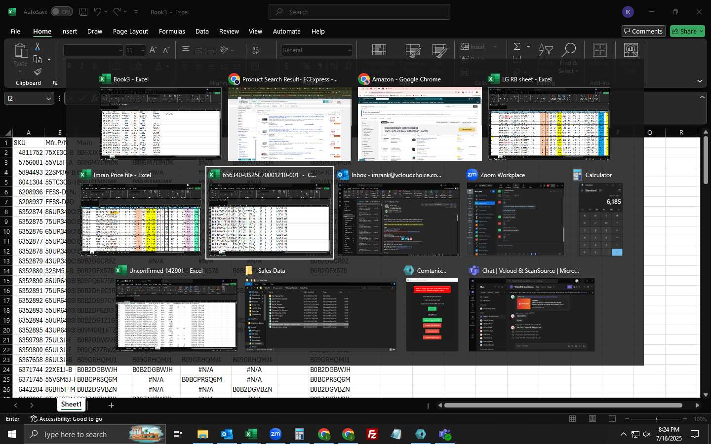Increase font size with larger A
711x444 pixels.
[153, 50]
